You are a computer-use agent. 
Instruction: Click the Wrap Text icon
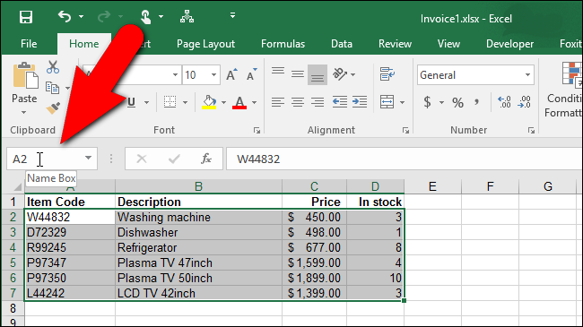pyautogui.click(x=387, y=74)
